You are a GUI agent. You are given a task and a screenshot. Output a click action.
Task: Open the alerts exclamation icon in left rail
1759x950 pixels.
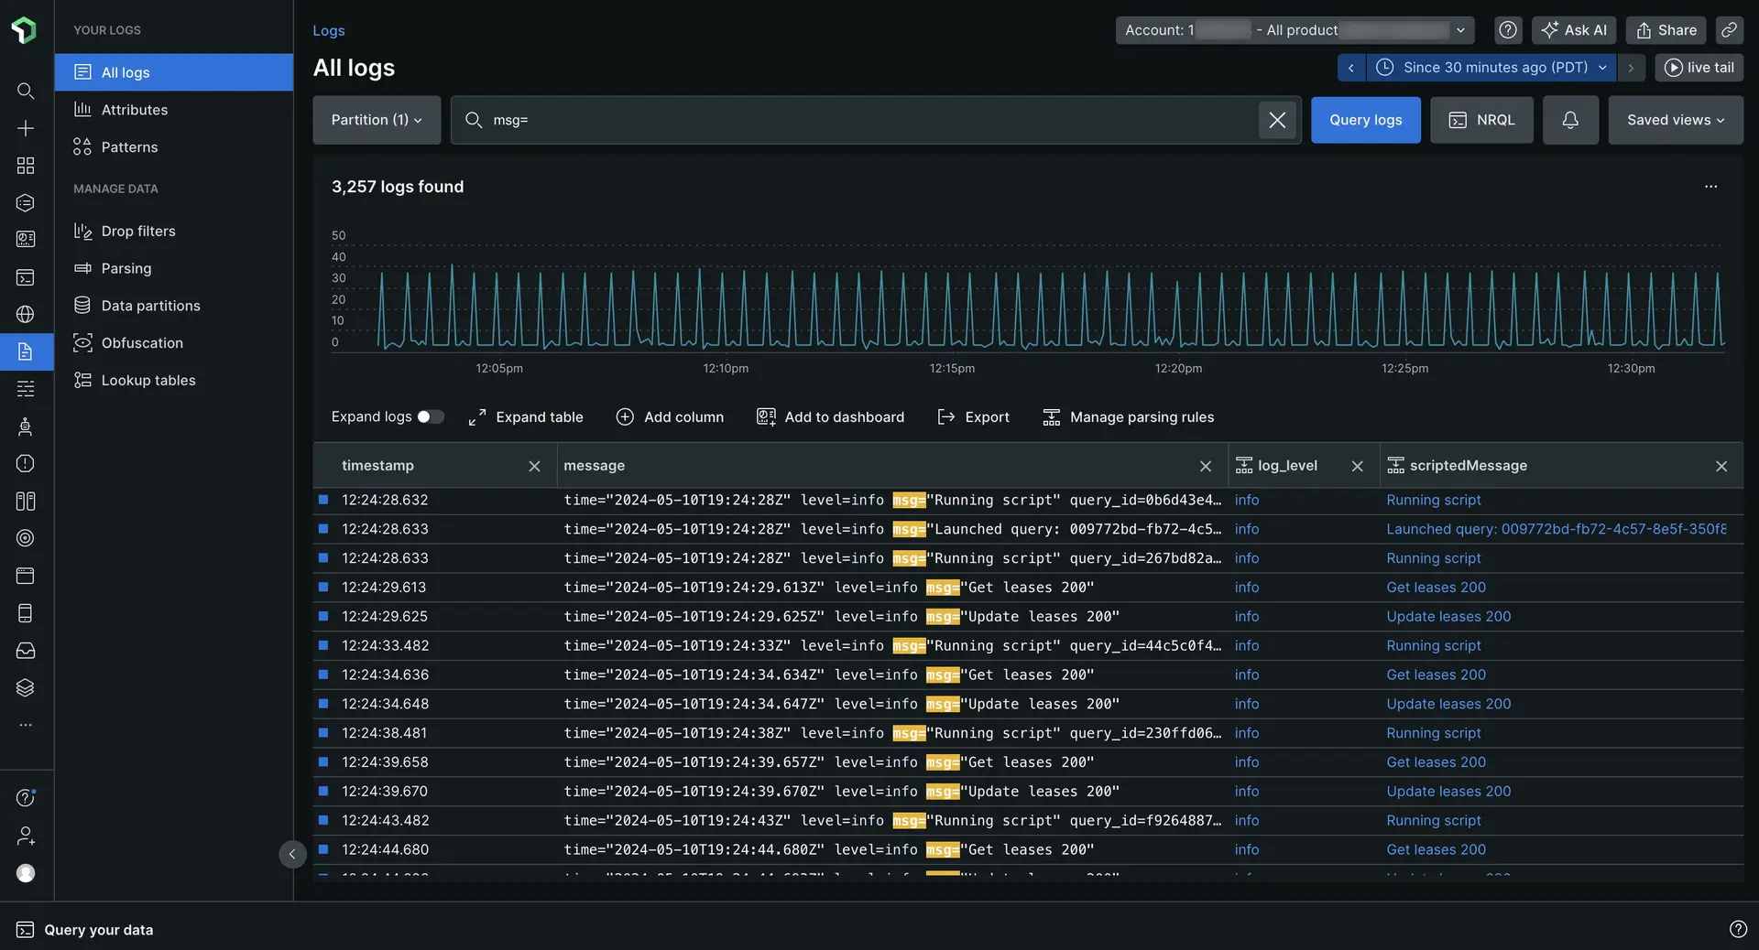click(x=26, y=464)
